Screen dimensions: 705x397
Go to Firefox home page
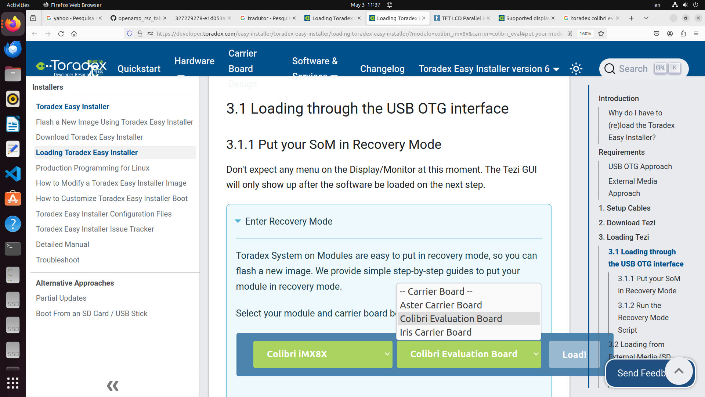click(74, 33)
